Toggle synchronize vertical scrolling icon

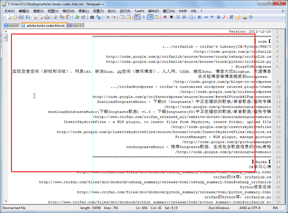(x=122, y=17)
